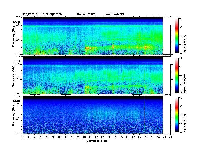This screenshot has width=203, height=157.
Task: Click the 'Magnetic Field Spectra' title
Action: [42, 14]
